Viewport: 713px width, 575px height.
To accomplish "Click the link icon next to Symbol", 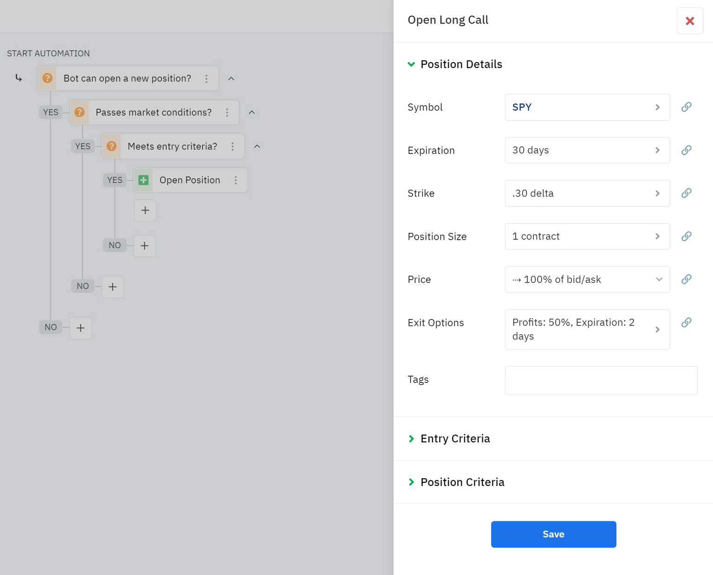I will 686,107.
